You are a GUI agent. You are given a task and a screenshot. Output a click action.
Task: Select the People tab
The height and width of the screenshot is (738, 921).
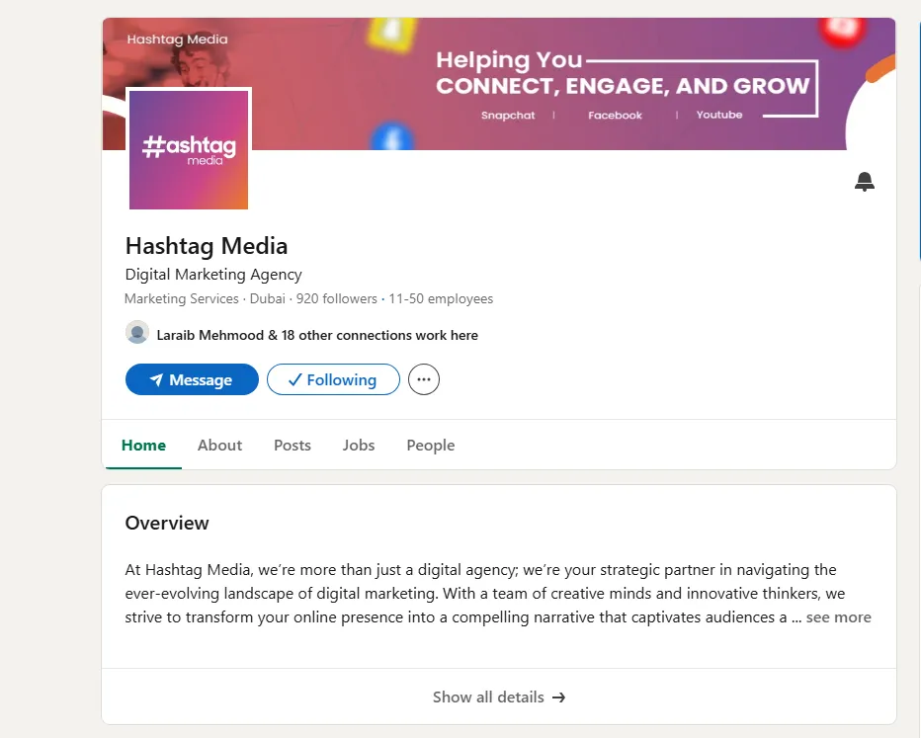(x=431, y=445)
